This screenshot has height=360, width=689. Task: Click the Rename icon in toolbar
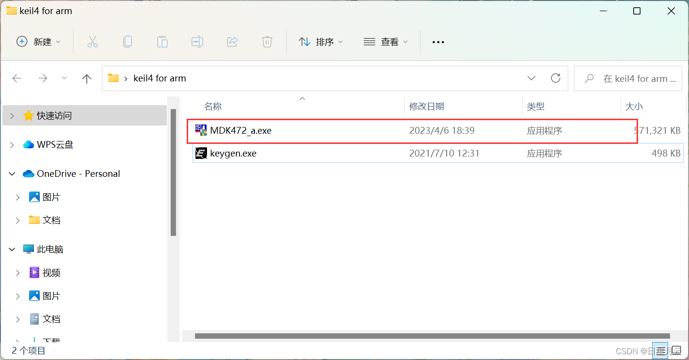(197, 42)
